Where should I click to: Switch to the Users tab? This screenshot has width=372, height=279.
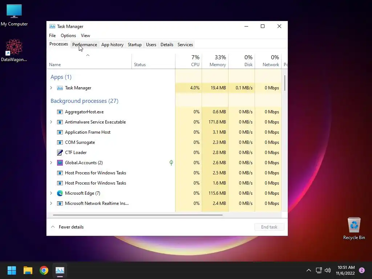pos(151,45)
